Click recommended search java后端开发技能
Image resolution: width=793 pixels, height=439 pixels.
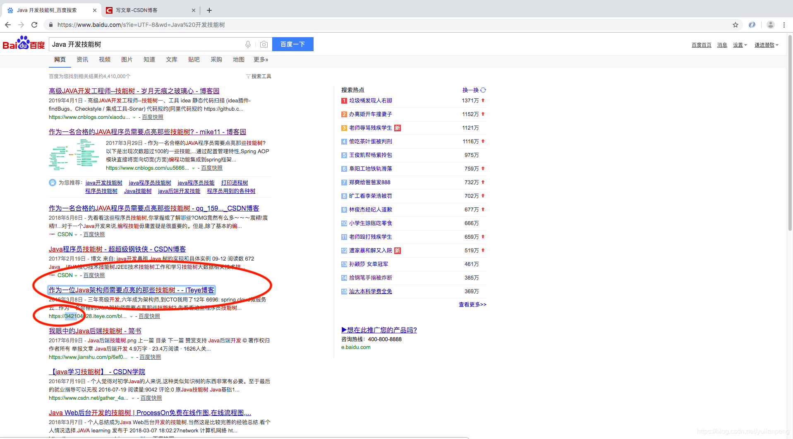tap(179, 191)
